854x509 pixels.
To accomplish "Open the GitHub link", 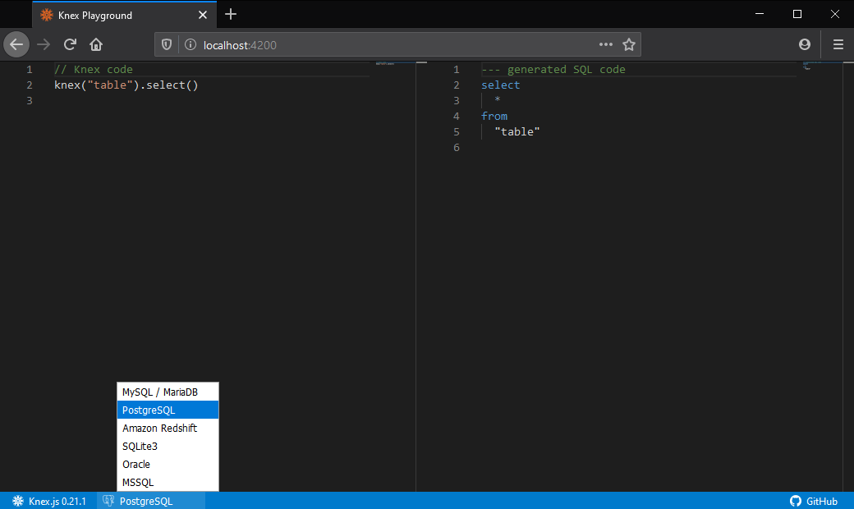I will tap(814, 501).
